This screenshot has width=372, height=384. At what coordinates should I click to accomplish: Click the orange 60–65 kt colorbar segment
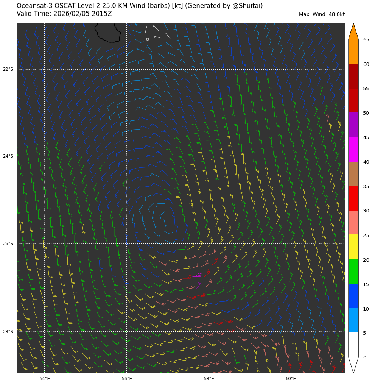tap(353, 52)
